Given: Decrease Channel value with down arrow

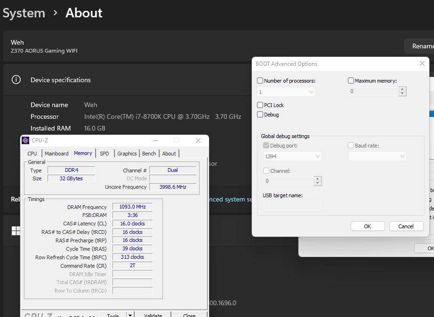Looking at the screenshot, I should point(317,183).
